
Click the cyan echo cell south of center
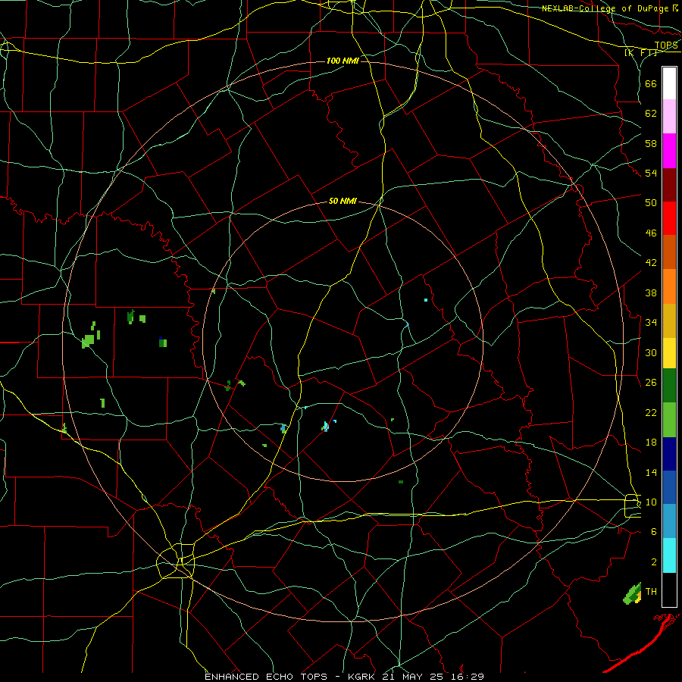[325, 426]
